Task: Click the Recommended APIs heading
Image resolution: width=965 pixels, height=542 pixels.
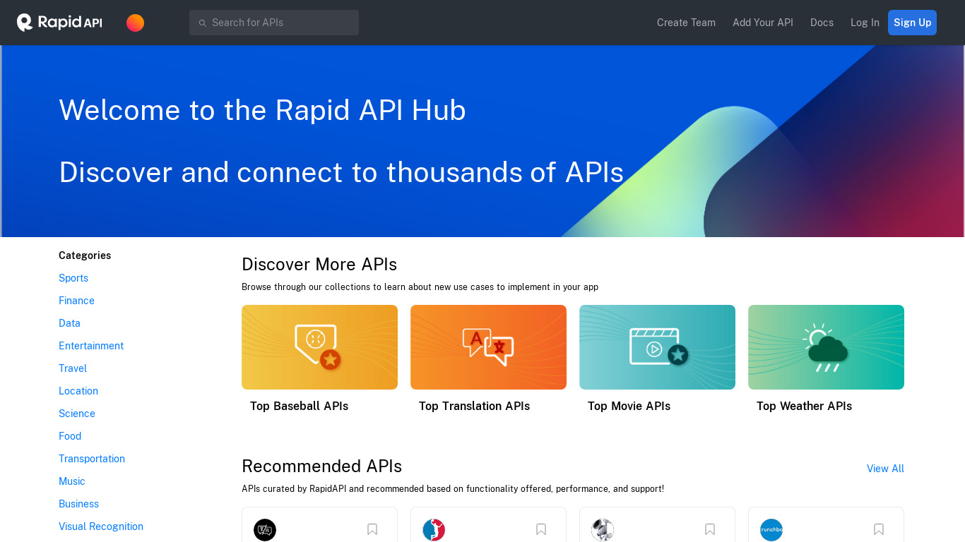Action: click(321, 466)
